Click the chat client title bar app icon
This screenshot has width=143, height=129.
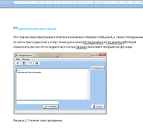click(16, 55)
